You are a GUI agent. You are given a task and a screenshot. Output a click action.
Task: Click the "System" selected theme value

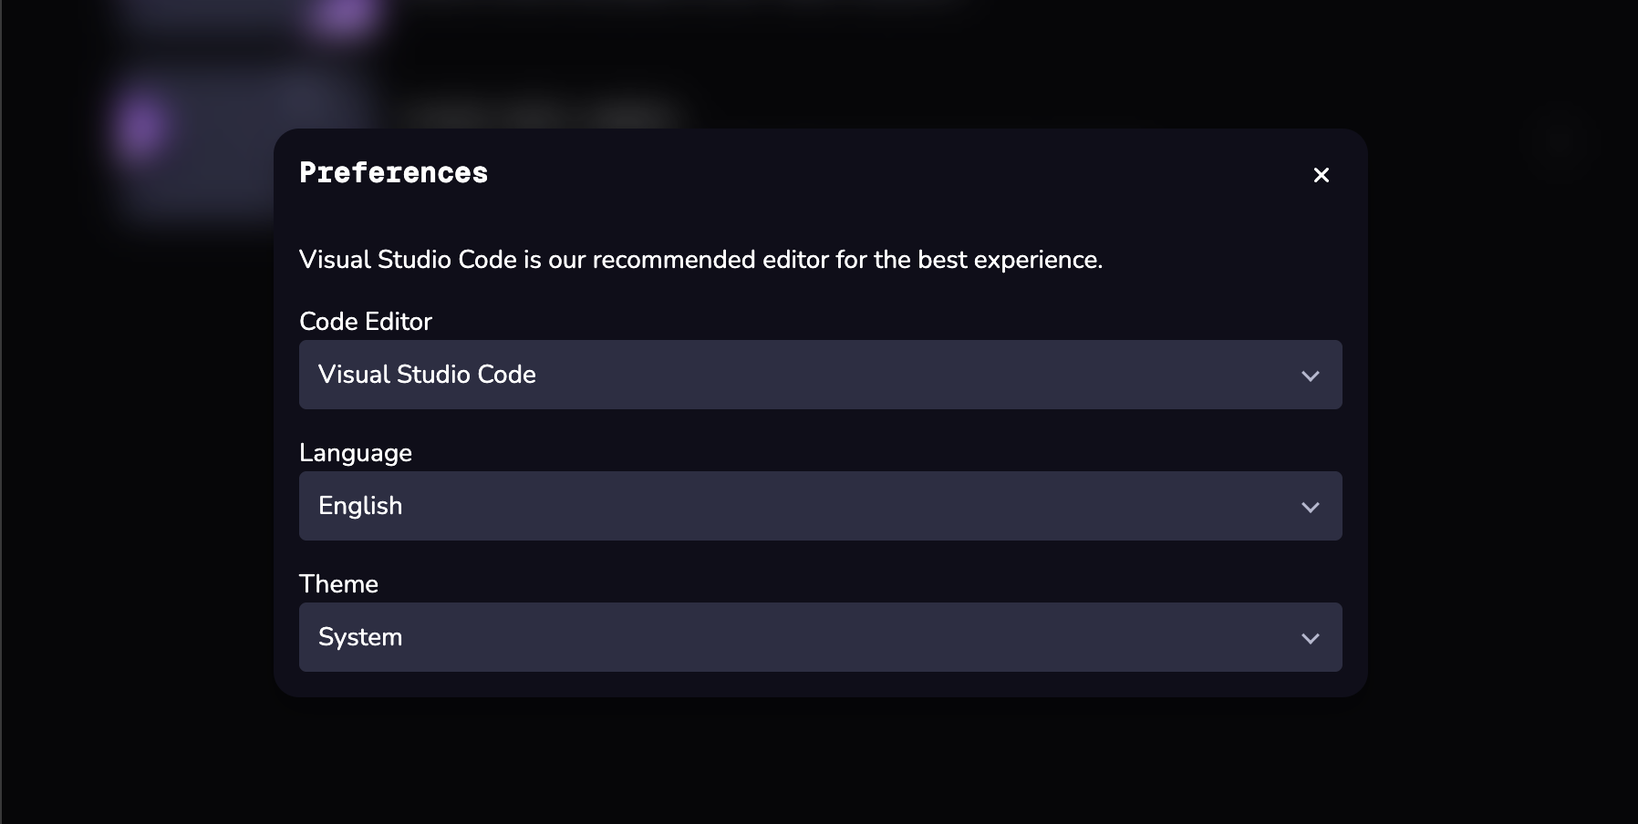point(360,637)
